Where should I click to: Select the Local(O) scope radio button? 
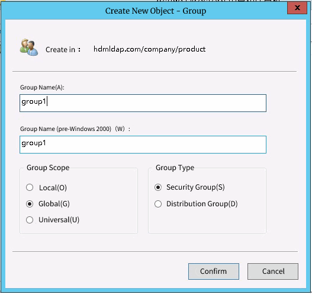point(30,187)
